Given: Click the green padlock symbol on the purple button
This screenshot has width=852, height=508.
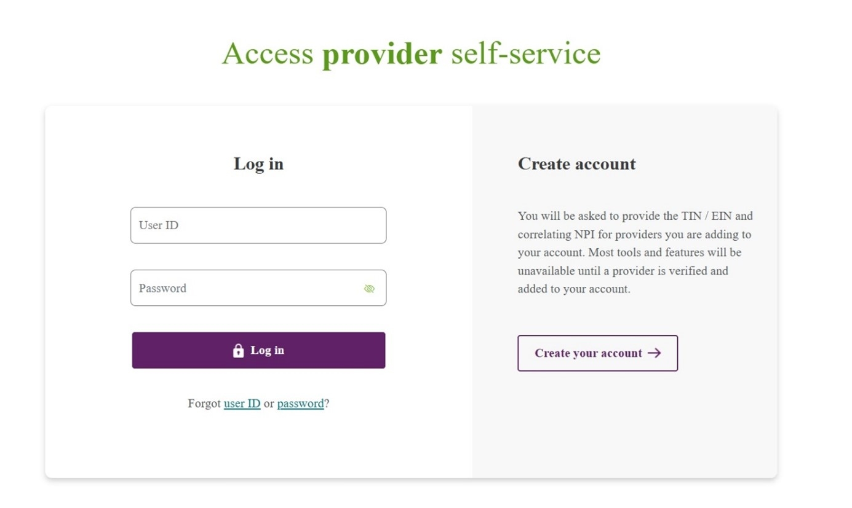Looking at the screenshot, I should pos(238,350).
